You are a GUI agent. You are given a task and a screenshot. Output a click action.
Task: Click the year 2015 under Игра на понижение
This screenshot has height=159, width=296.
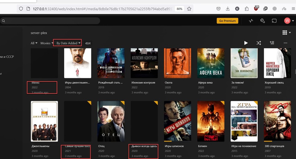pyautogui.click(x=234, y=151)
